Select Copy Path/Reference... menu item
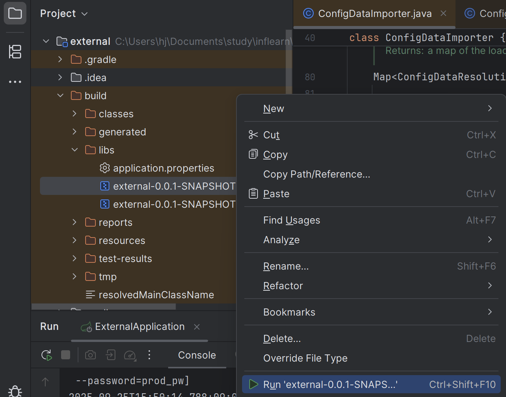The width and height of the screenshot is (506, 397). (371, 174)
